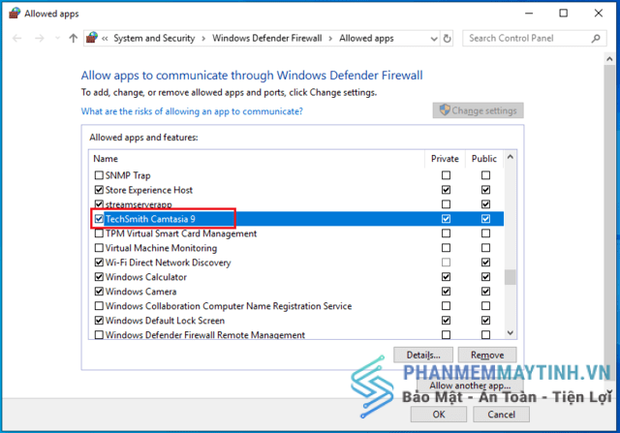Open Details for the selected app

coord(423,355)
